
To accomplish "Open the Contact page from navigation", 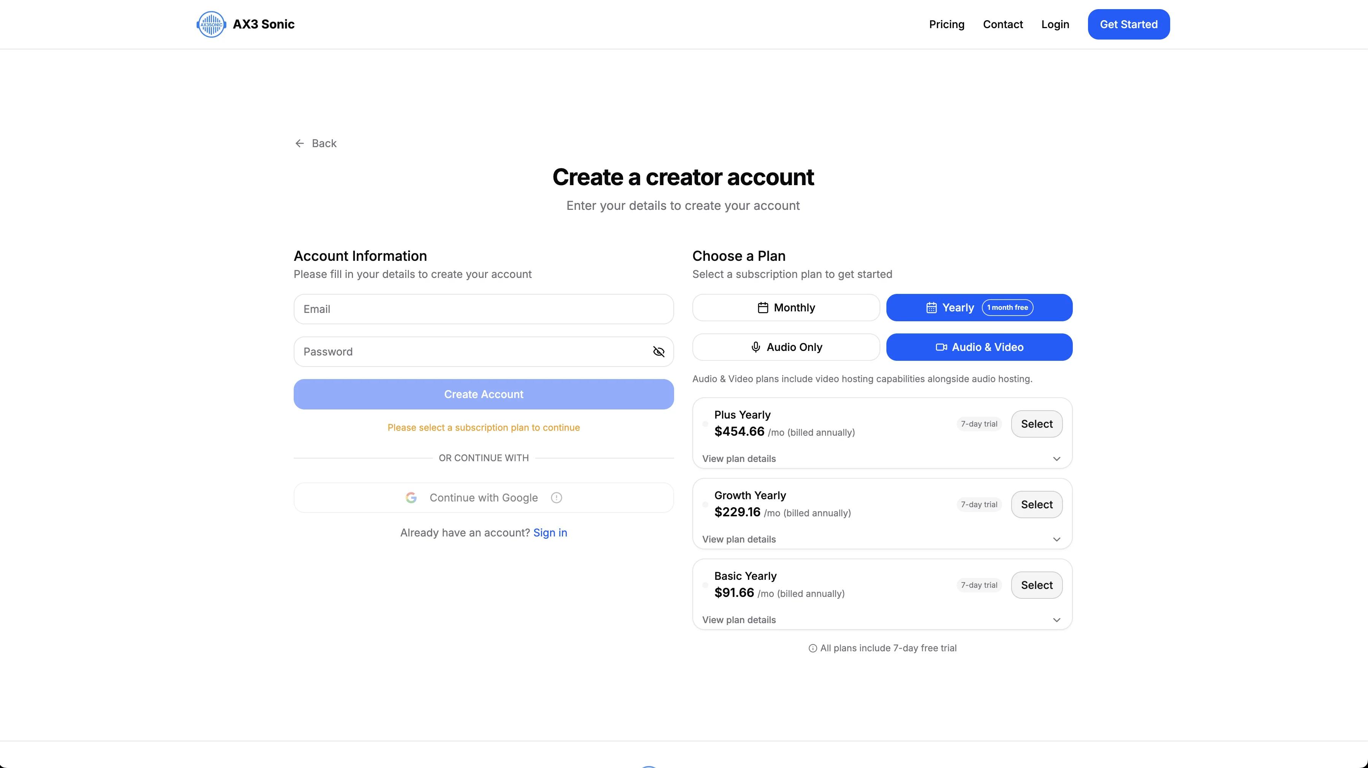I will pyautogui.click(x=1003, y=24).
